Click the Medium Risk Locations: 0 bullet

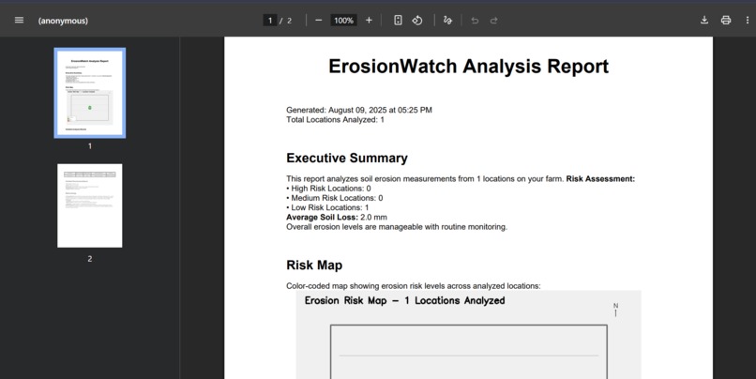click(335, 198)
